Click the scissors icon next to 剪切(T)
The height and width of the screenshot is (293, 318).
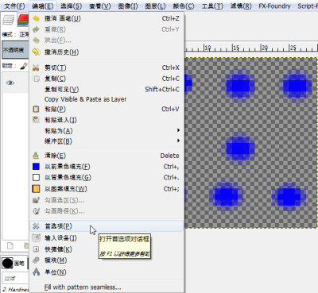tap(36, 67)
